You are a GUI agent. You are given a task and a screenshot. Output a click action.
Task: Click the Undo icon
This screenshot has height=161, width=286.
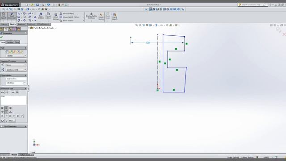click(48, 5)
